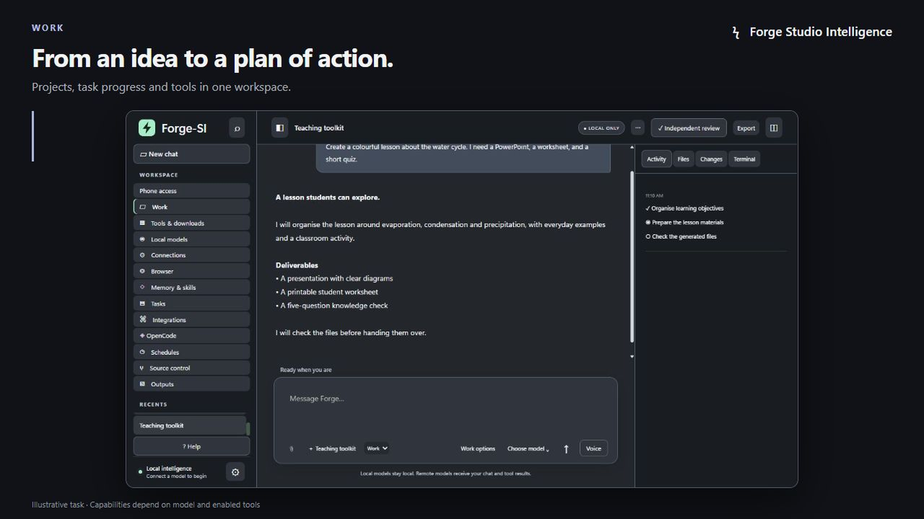Open Work options in composer
Viewport: 924px width, 519px height.
click(x=478, y=449)
